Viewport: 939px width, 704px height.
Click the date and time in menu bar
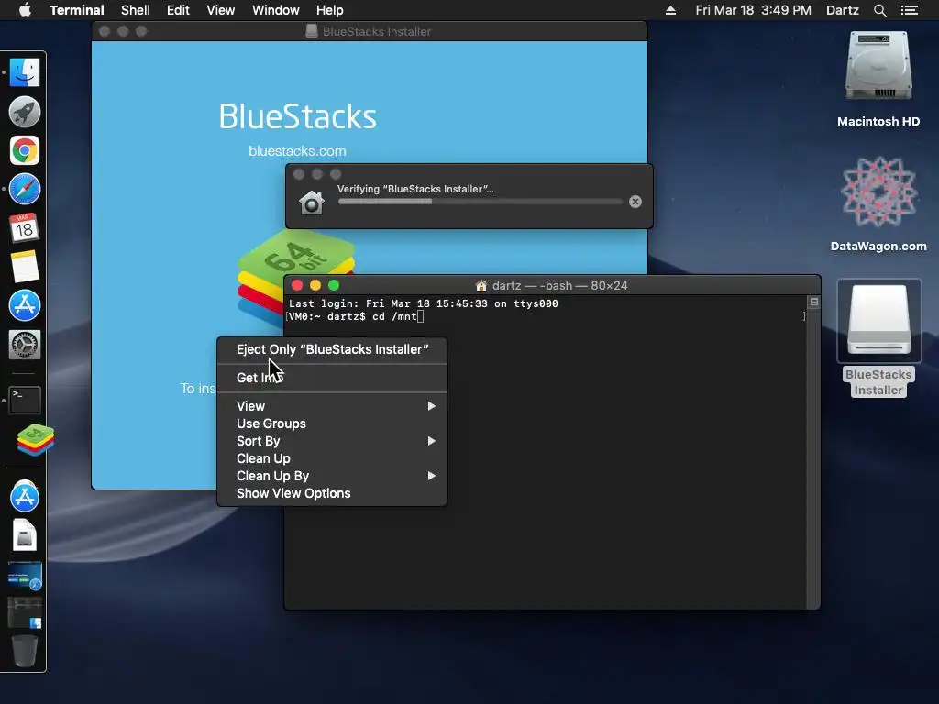coord(753,10)
